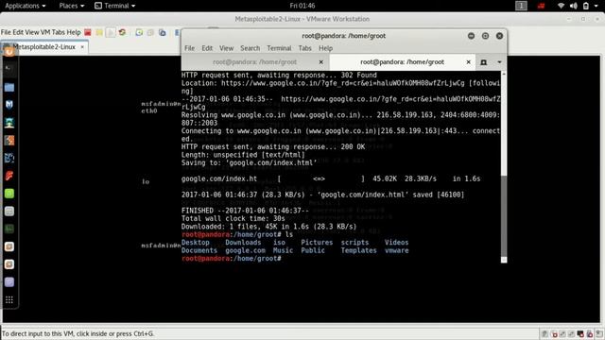Viewport: 605px width, 340px height.
Task: Open Tabs menu in the terminal window
Action: pyautogui.click(x=304, y=48)
